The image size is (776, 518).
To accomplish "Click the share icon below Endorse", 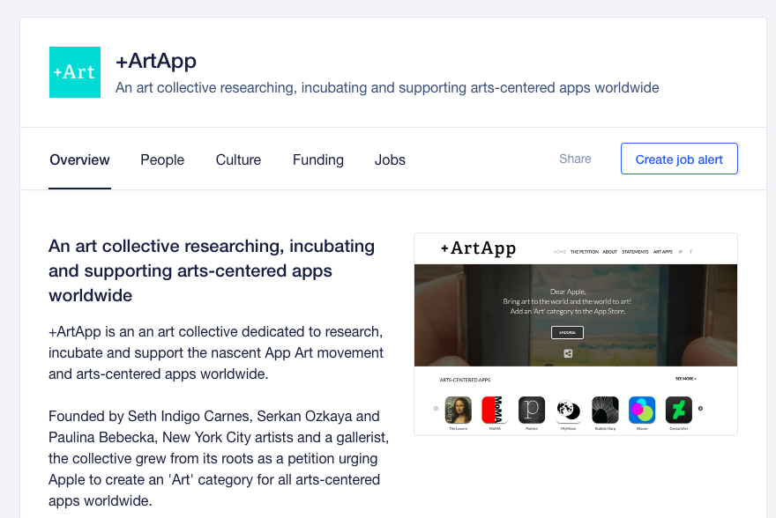I will 568,353.
